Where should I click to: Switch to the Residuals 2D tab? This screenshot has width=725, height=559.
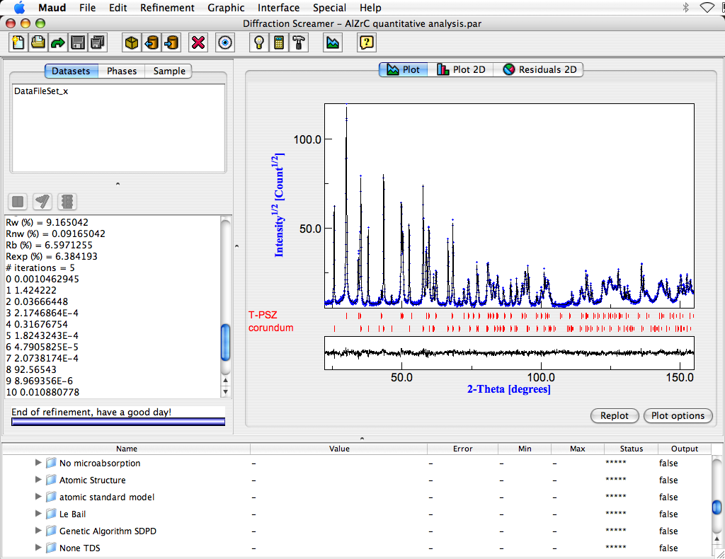click(540, 69)
